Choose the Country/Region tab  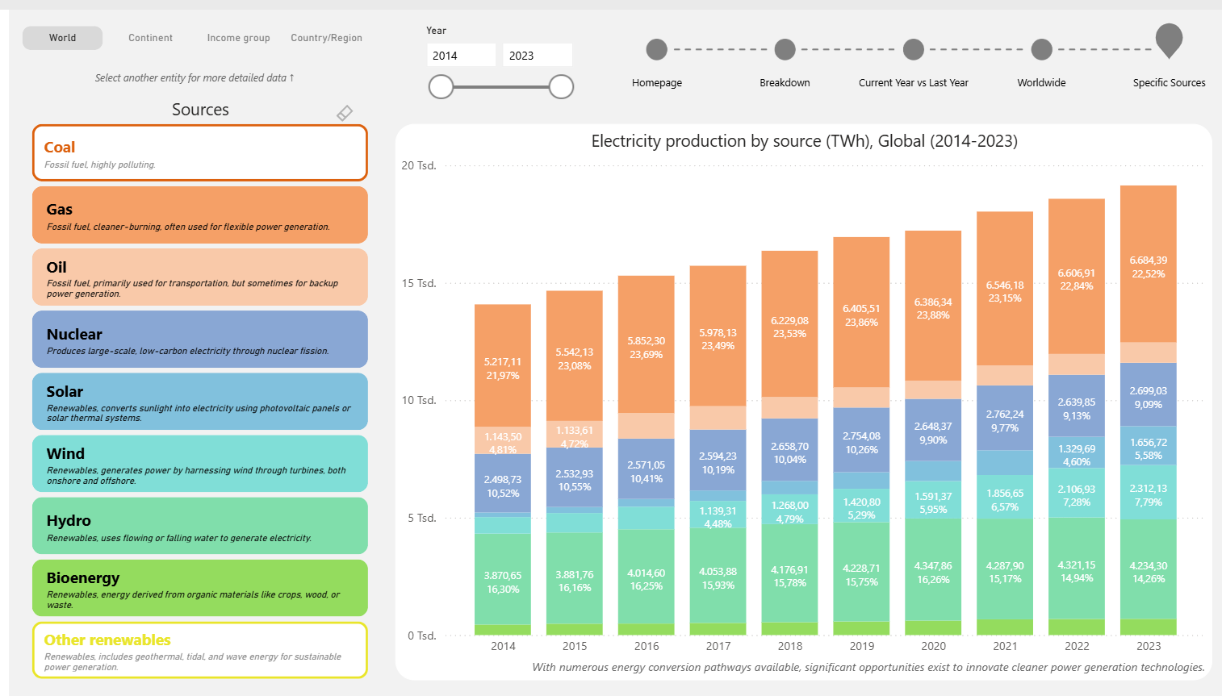click(326, 38)
